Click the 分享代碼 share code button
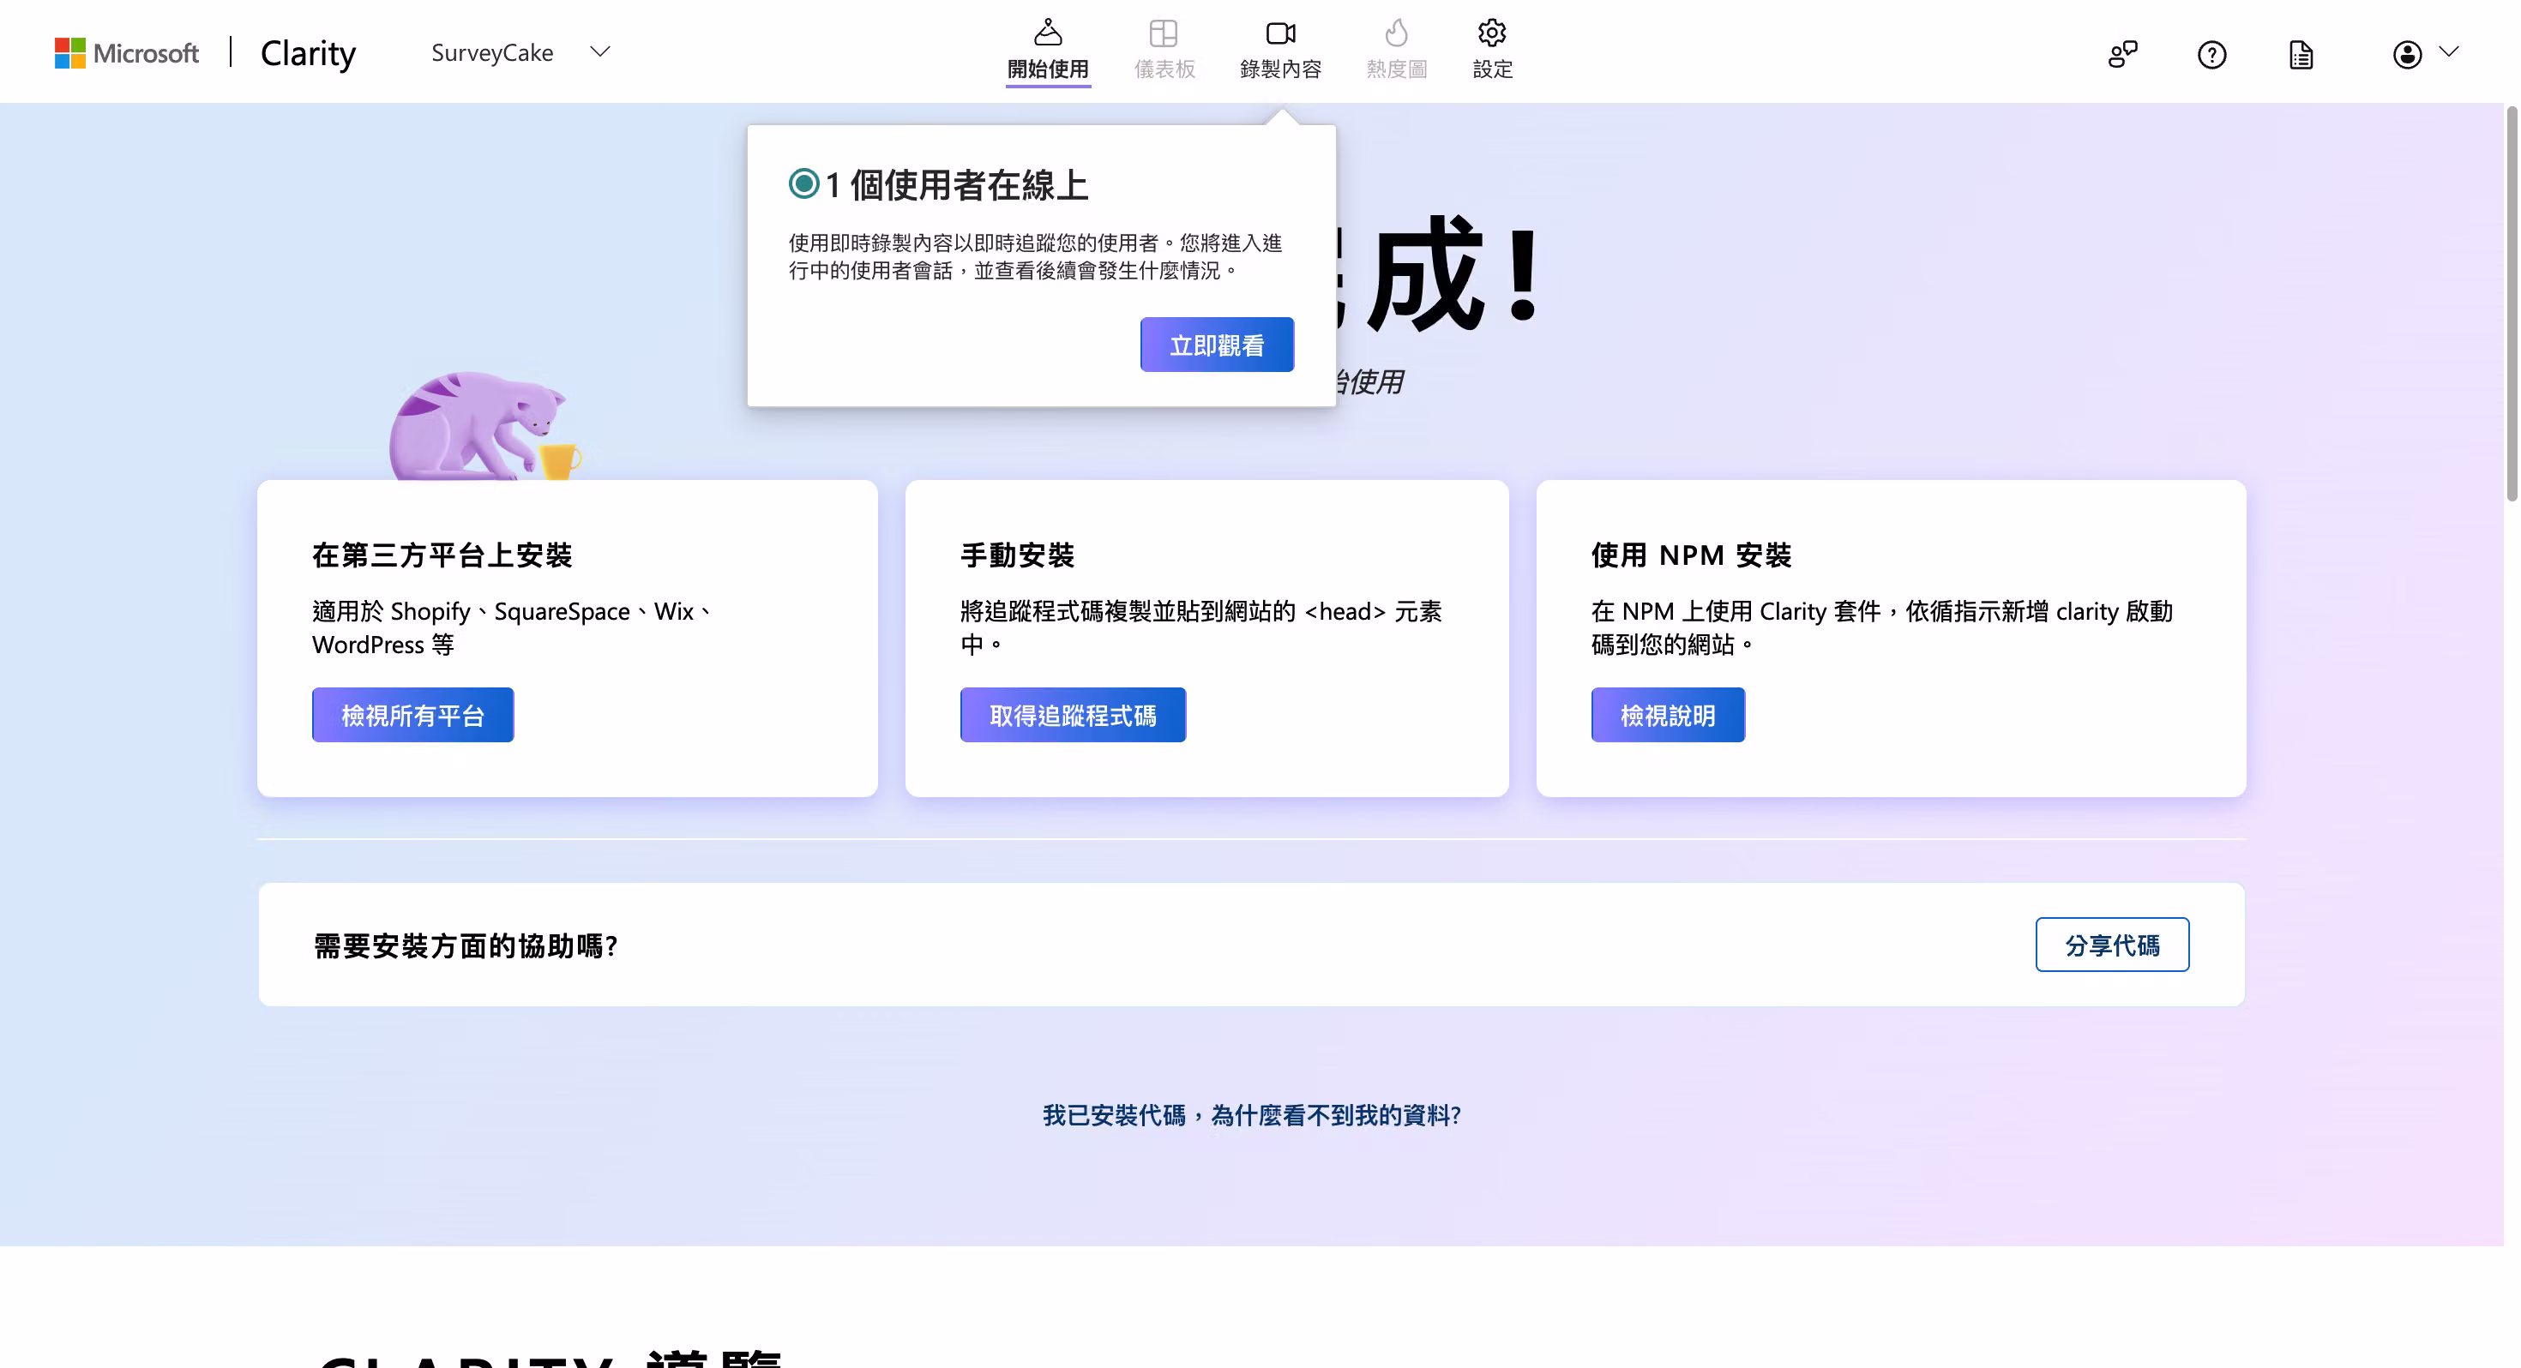2521x1368 pixels. click(2112, 945)
